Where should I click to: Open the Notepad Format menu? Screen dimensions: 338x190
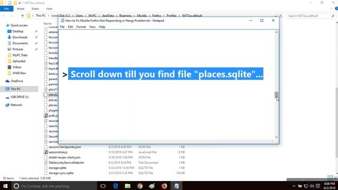pos(81,27)
